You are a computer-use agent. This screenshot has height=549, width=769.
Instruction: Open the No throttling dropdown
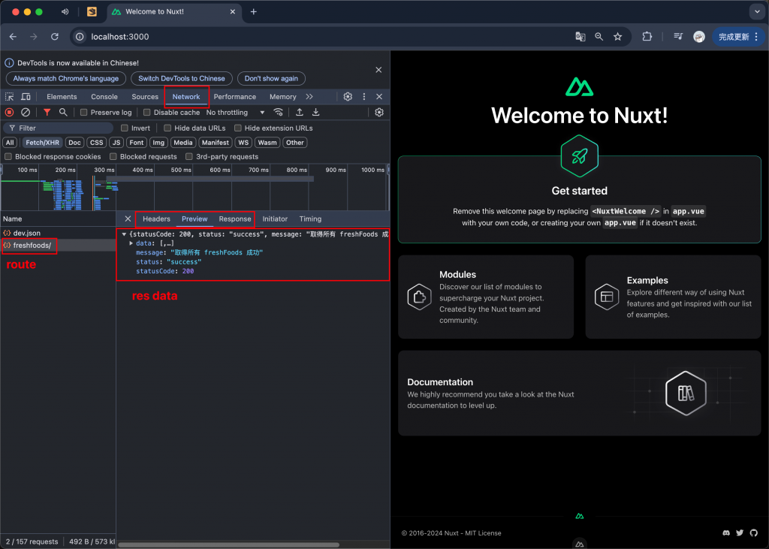tap(235, 113)
